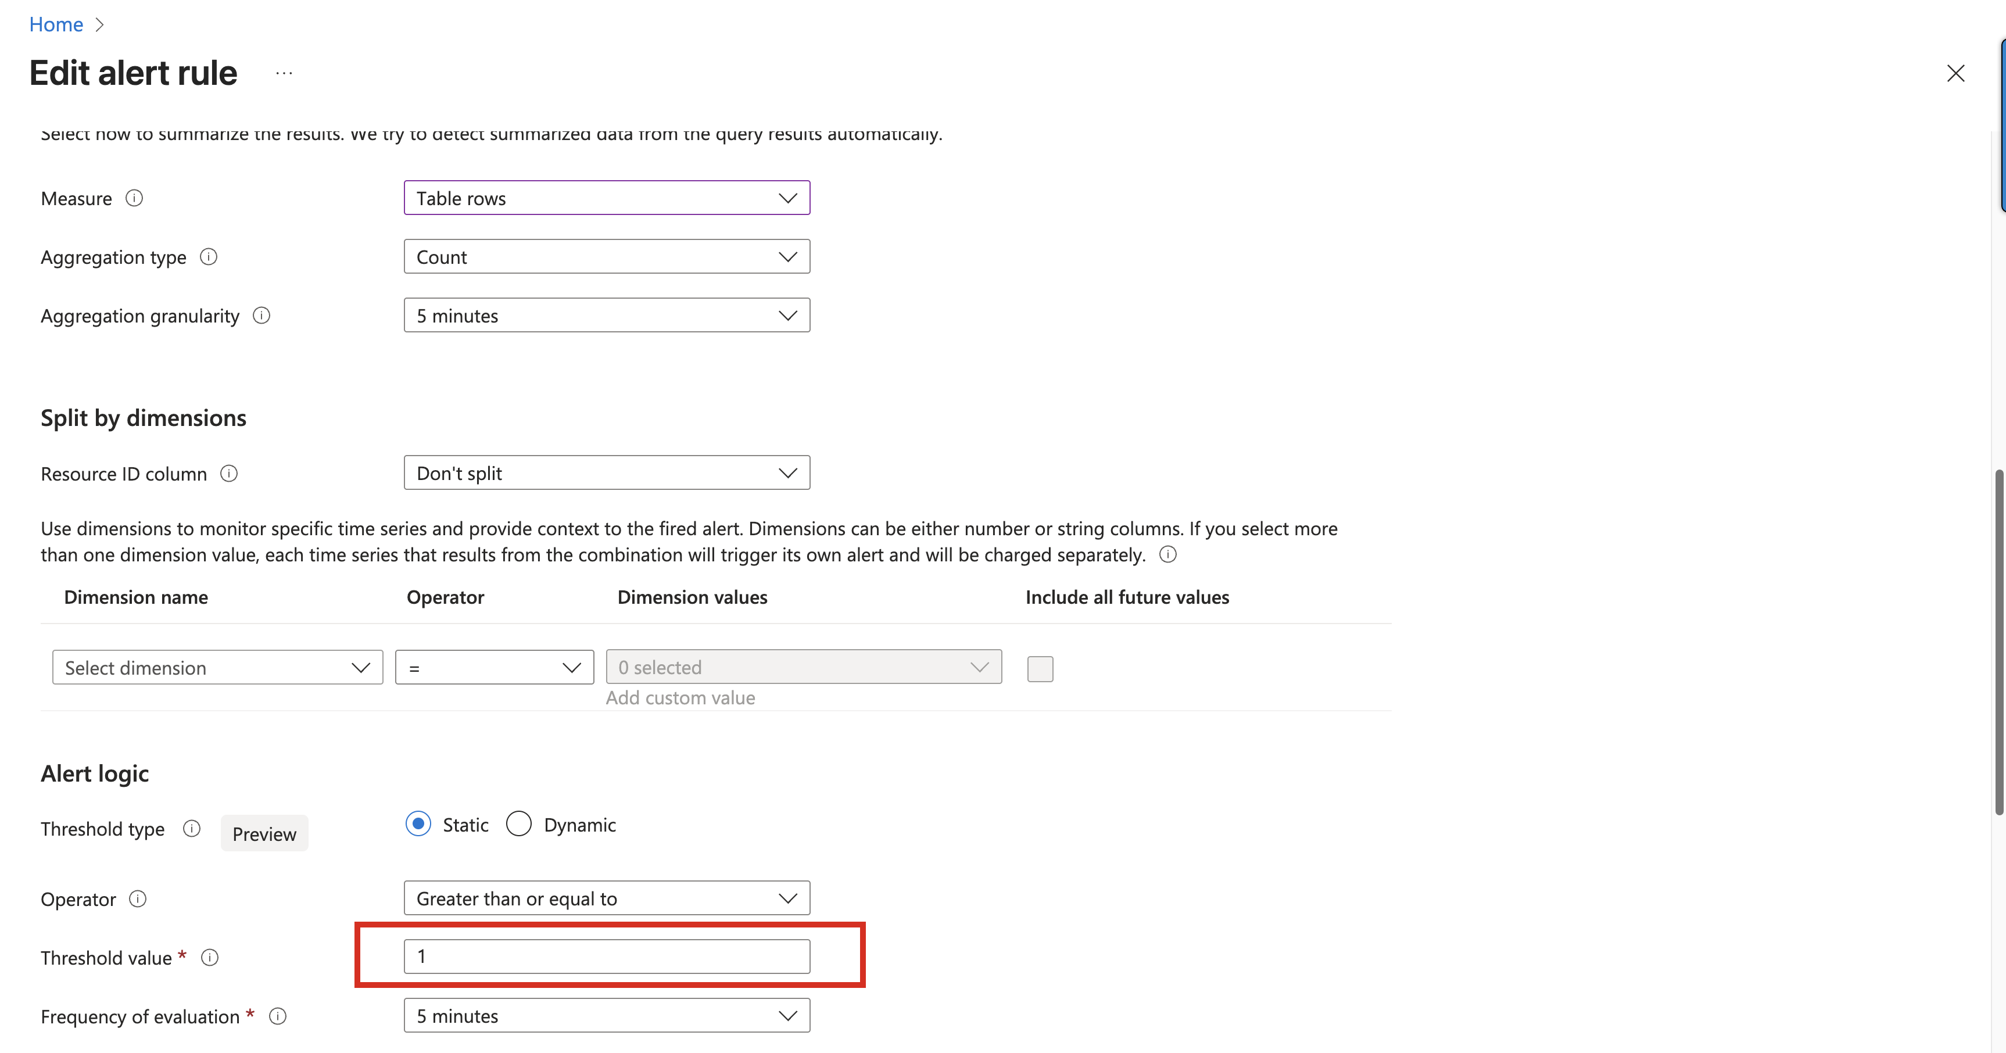This screenshot has width=2006, height=1053.
Task: Click the Measure info icon
Action: (134, 198)
